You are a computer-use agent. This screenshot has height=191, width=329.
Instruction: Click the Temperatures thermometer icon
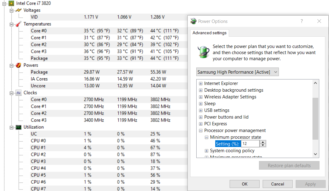pos(18,24)
